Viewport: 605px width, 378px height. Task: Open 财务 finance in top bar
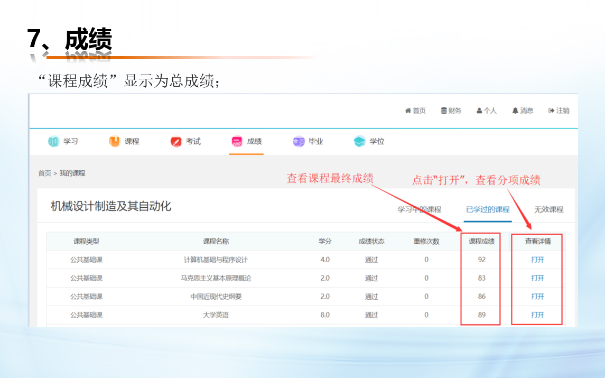(x=451, y=110)
